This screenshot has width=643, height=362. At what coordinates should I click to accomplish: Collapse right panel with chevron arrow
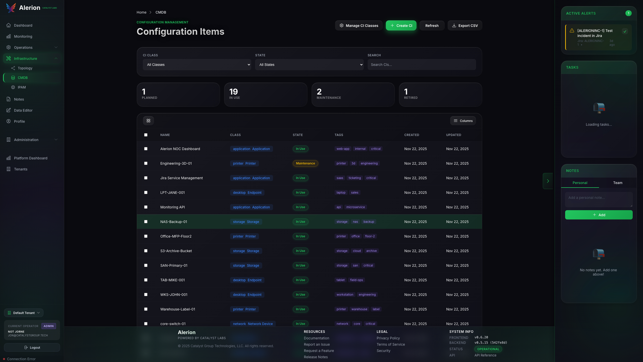[548, 181]
